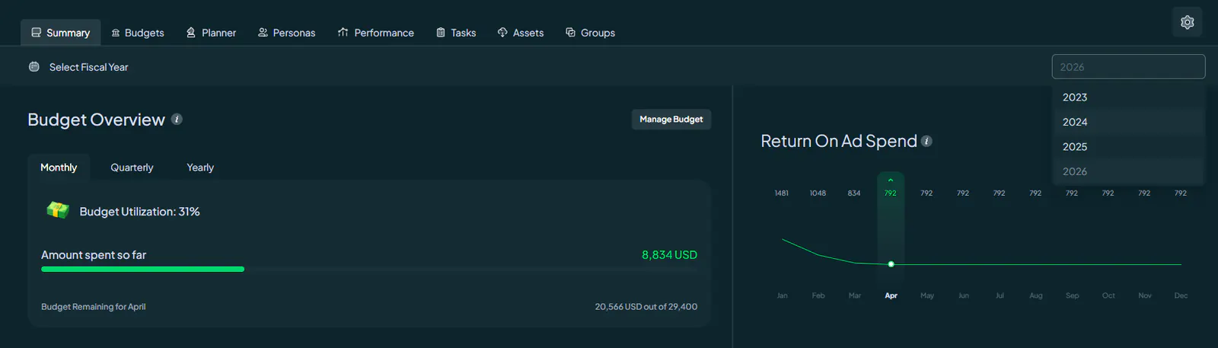Image resolution: width=1218 pixels, height=348 pixels.
Task: Switch to the Performance tab
Action: (x=376, y=33)
